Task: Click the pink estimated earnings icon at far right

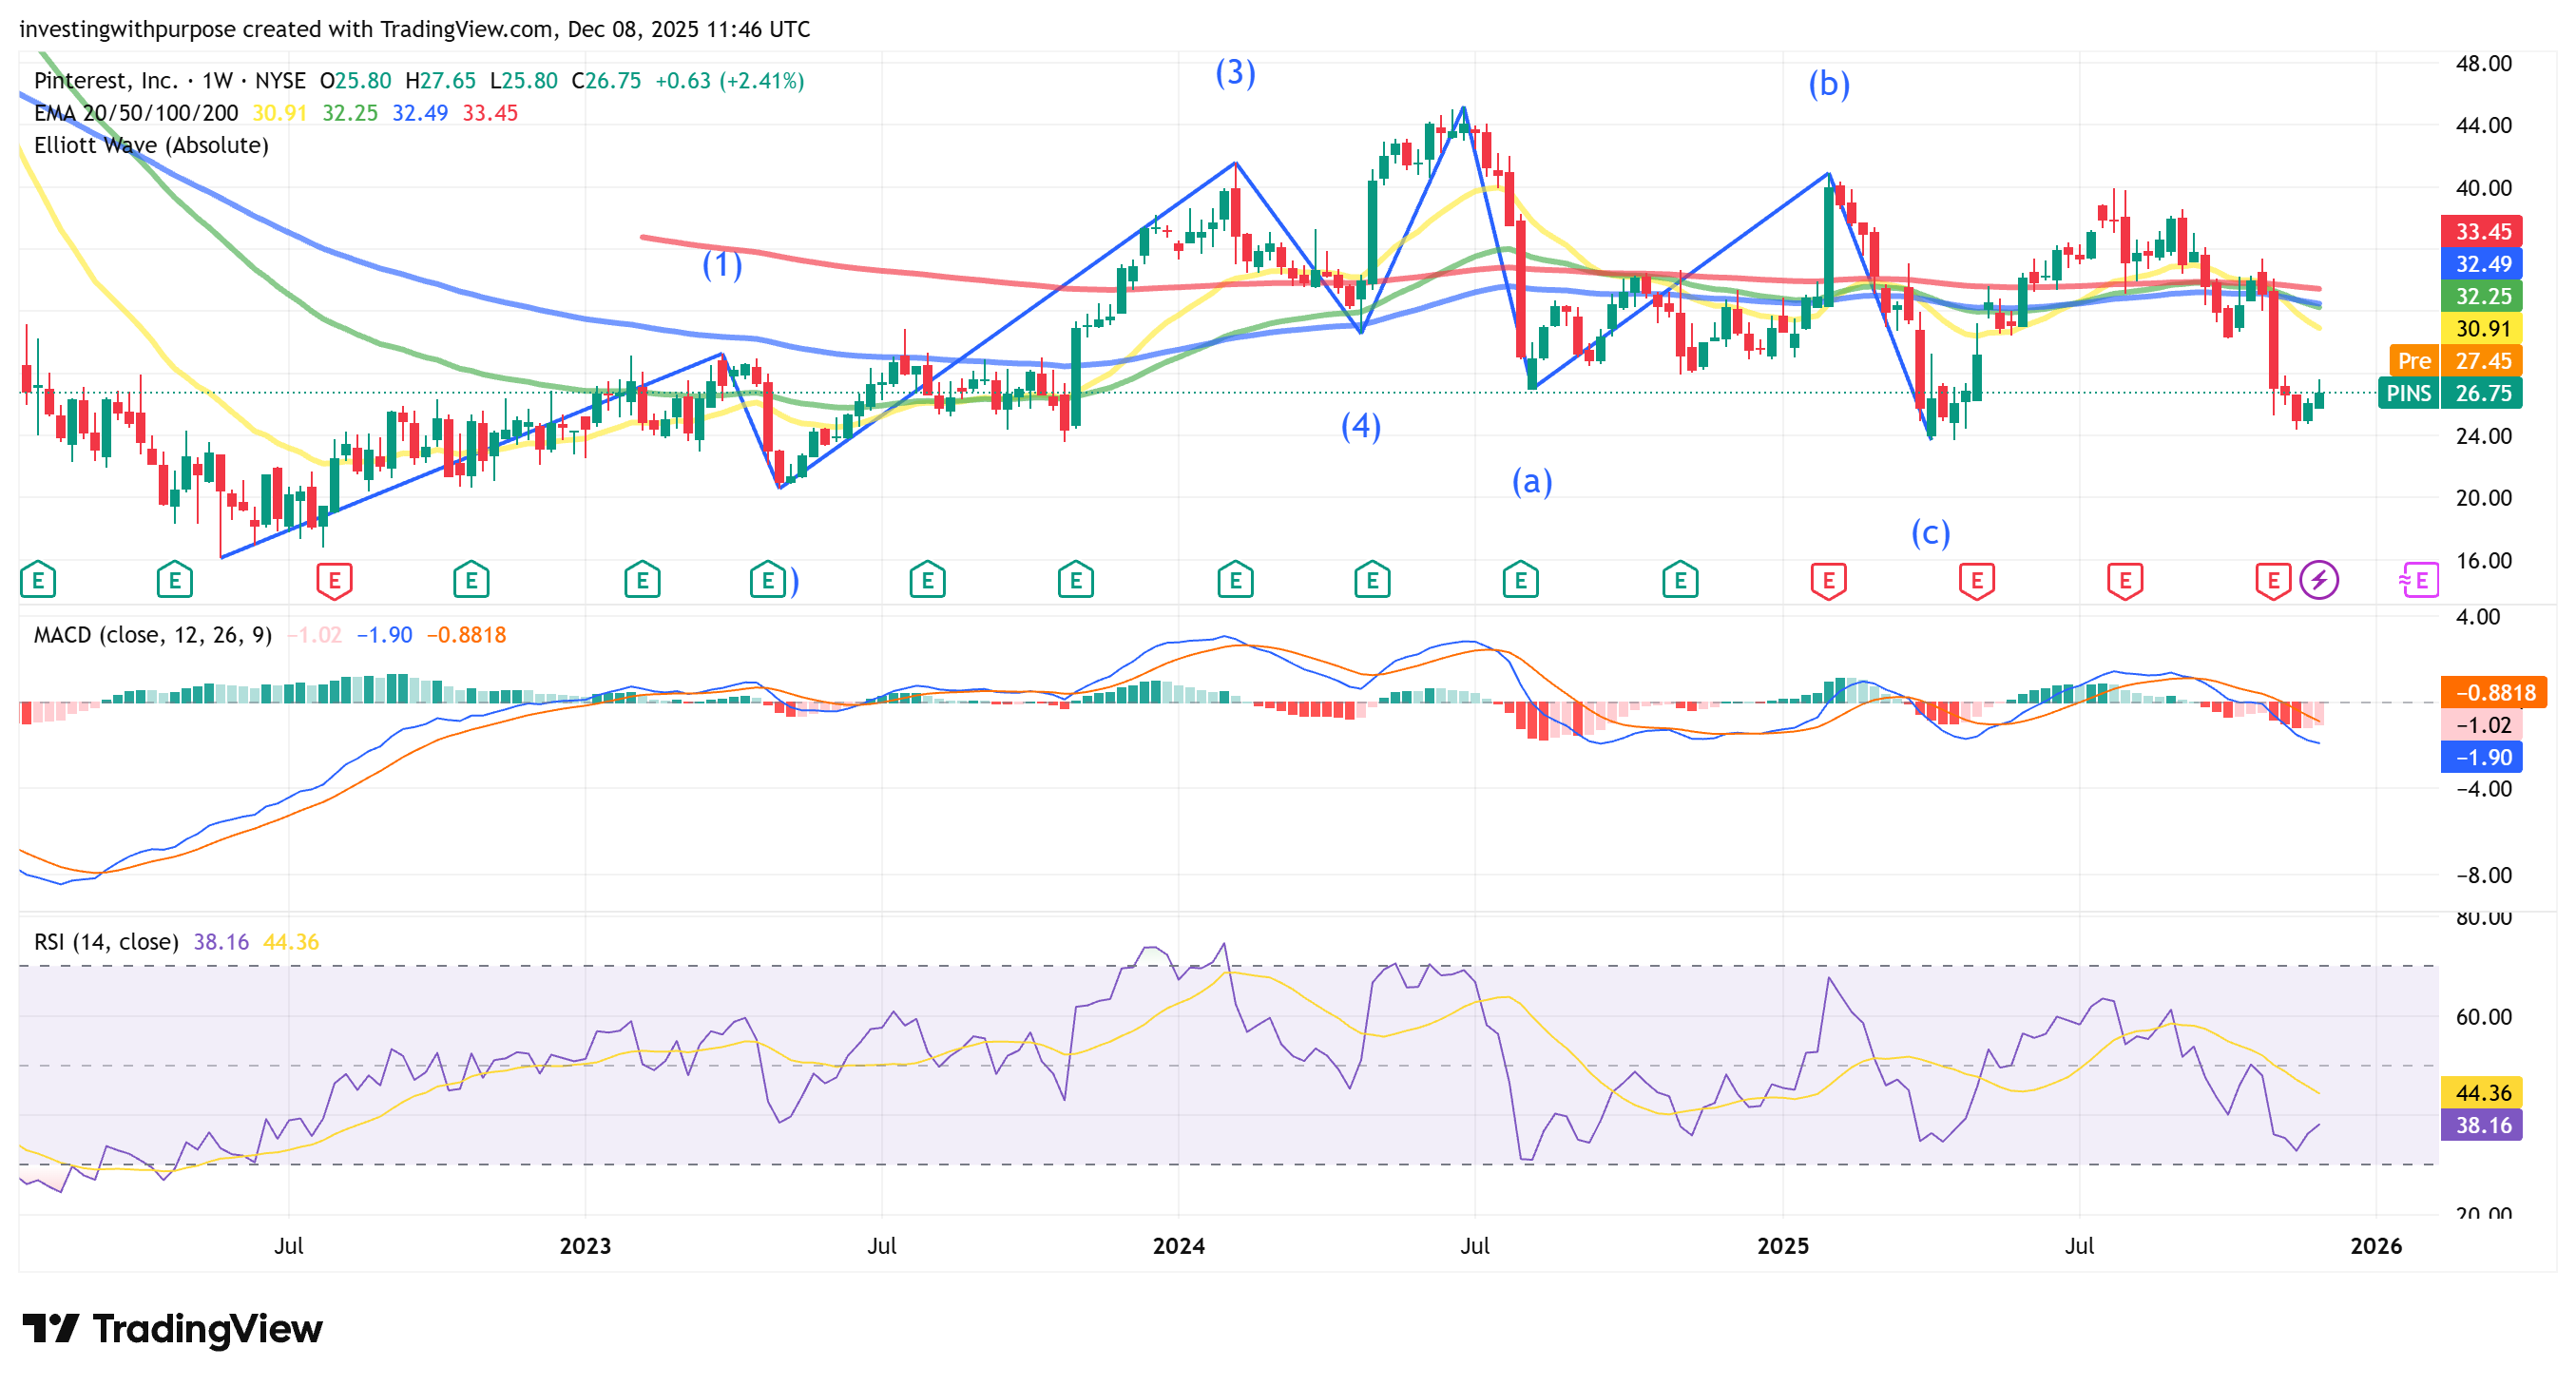Action: point(2418,580)
